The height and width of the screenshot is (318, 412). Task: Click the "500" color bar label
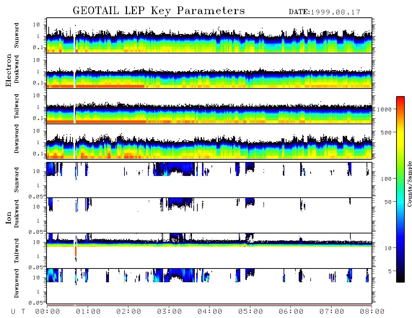pos(386,132)
